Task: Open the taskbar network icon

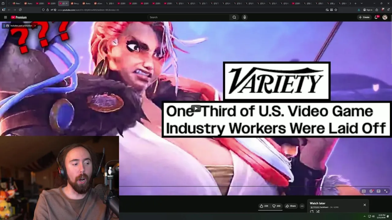Action: tap(369, 216)
